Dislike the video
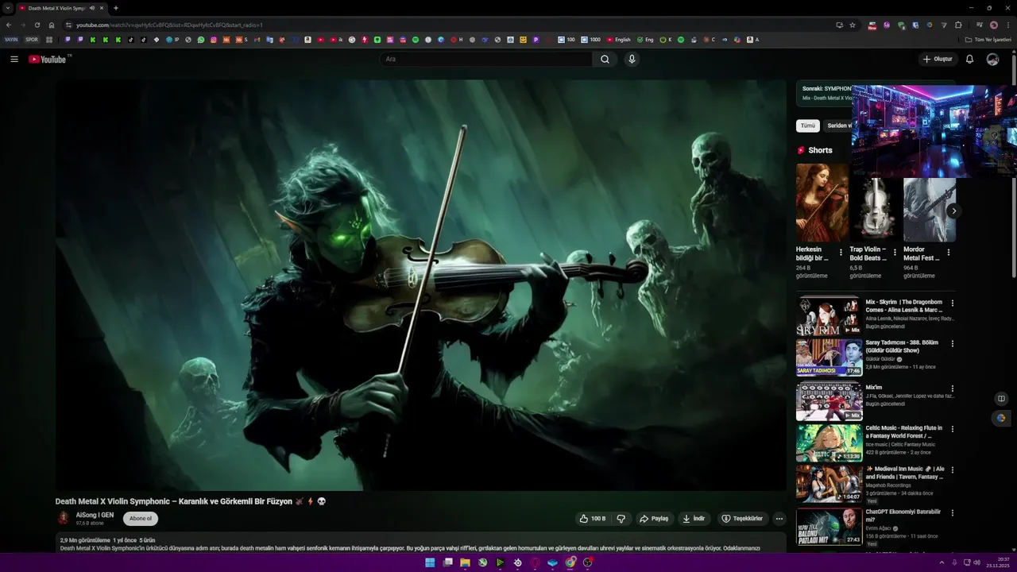1017x572 pixels. 621,519
